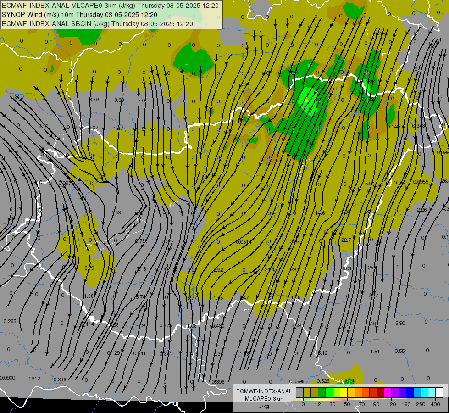Click the map value 5.90
This screenshot has width=449, height=413.
(x=400, y=323)
